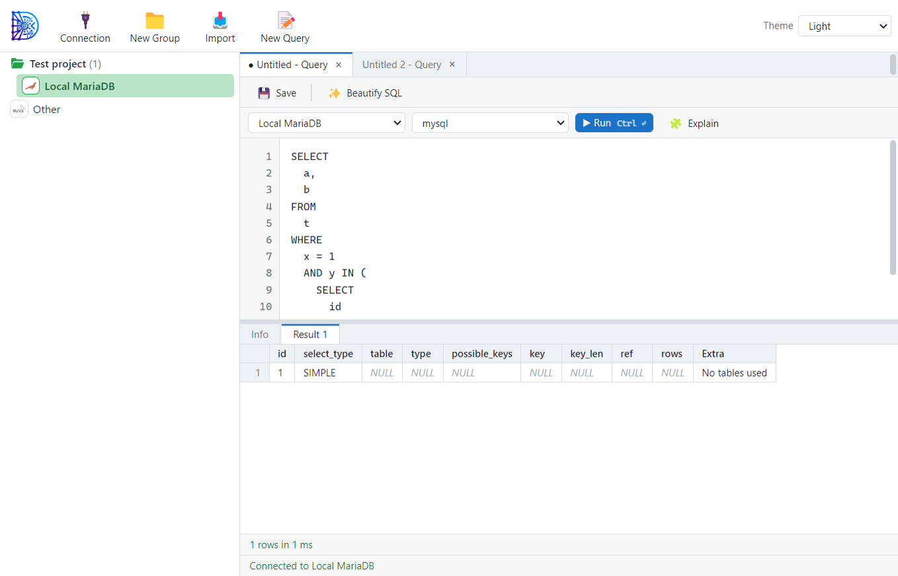898x576 pixels.
Task: Open the Info results tab
Action: pyautogui.click(x=260, y=334)
